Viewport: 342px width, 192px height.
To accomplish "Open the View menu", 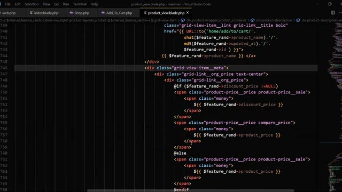I will pos(46,4).
